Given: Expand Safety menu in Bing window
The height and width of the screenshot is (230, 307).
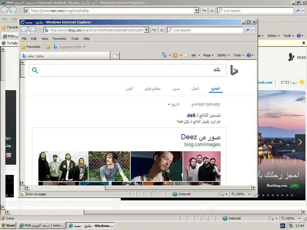Looking at the screenshot, I should pyautogui.click(x=223, y=55).
